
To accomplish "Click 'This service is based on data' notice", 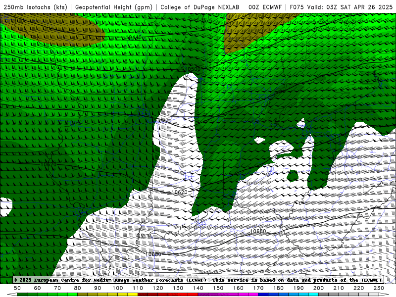I will click(256, 280).
